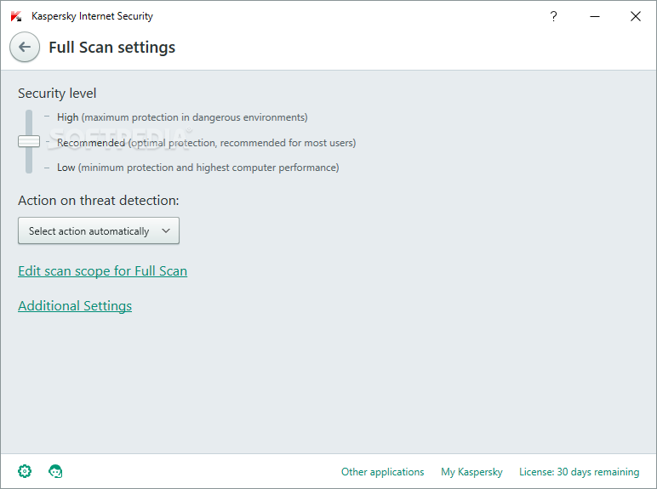This screenshot has height=489, width=657.
Task: Open settings via the gear icon
Action: [x=25, y=471]
